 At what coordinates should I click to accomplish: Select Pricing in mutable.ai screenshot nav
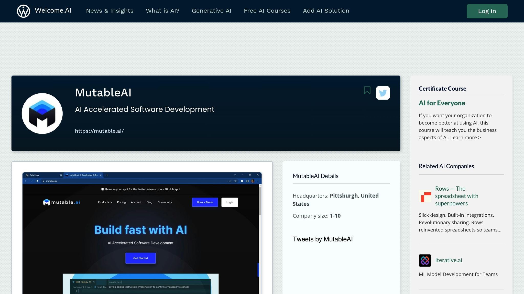121,202
